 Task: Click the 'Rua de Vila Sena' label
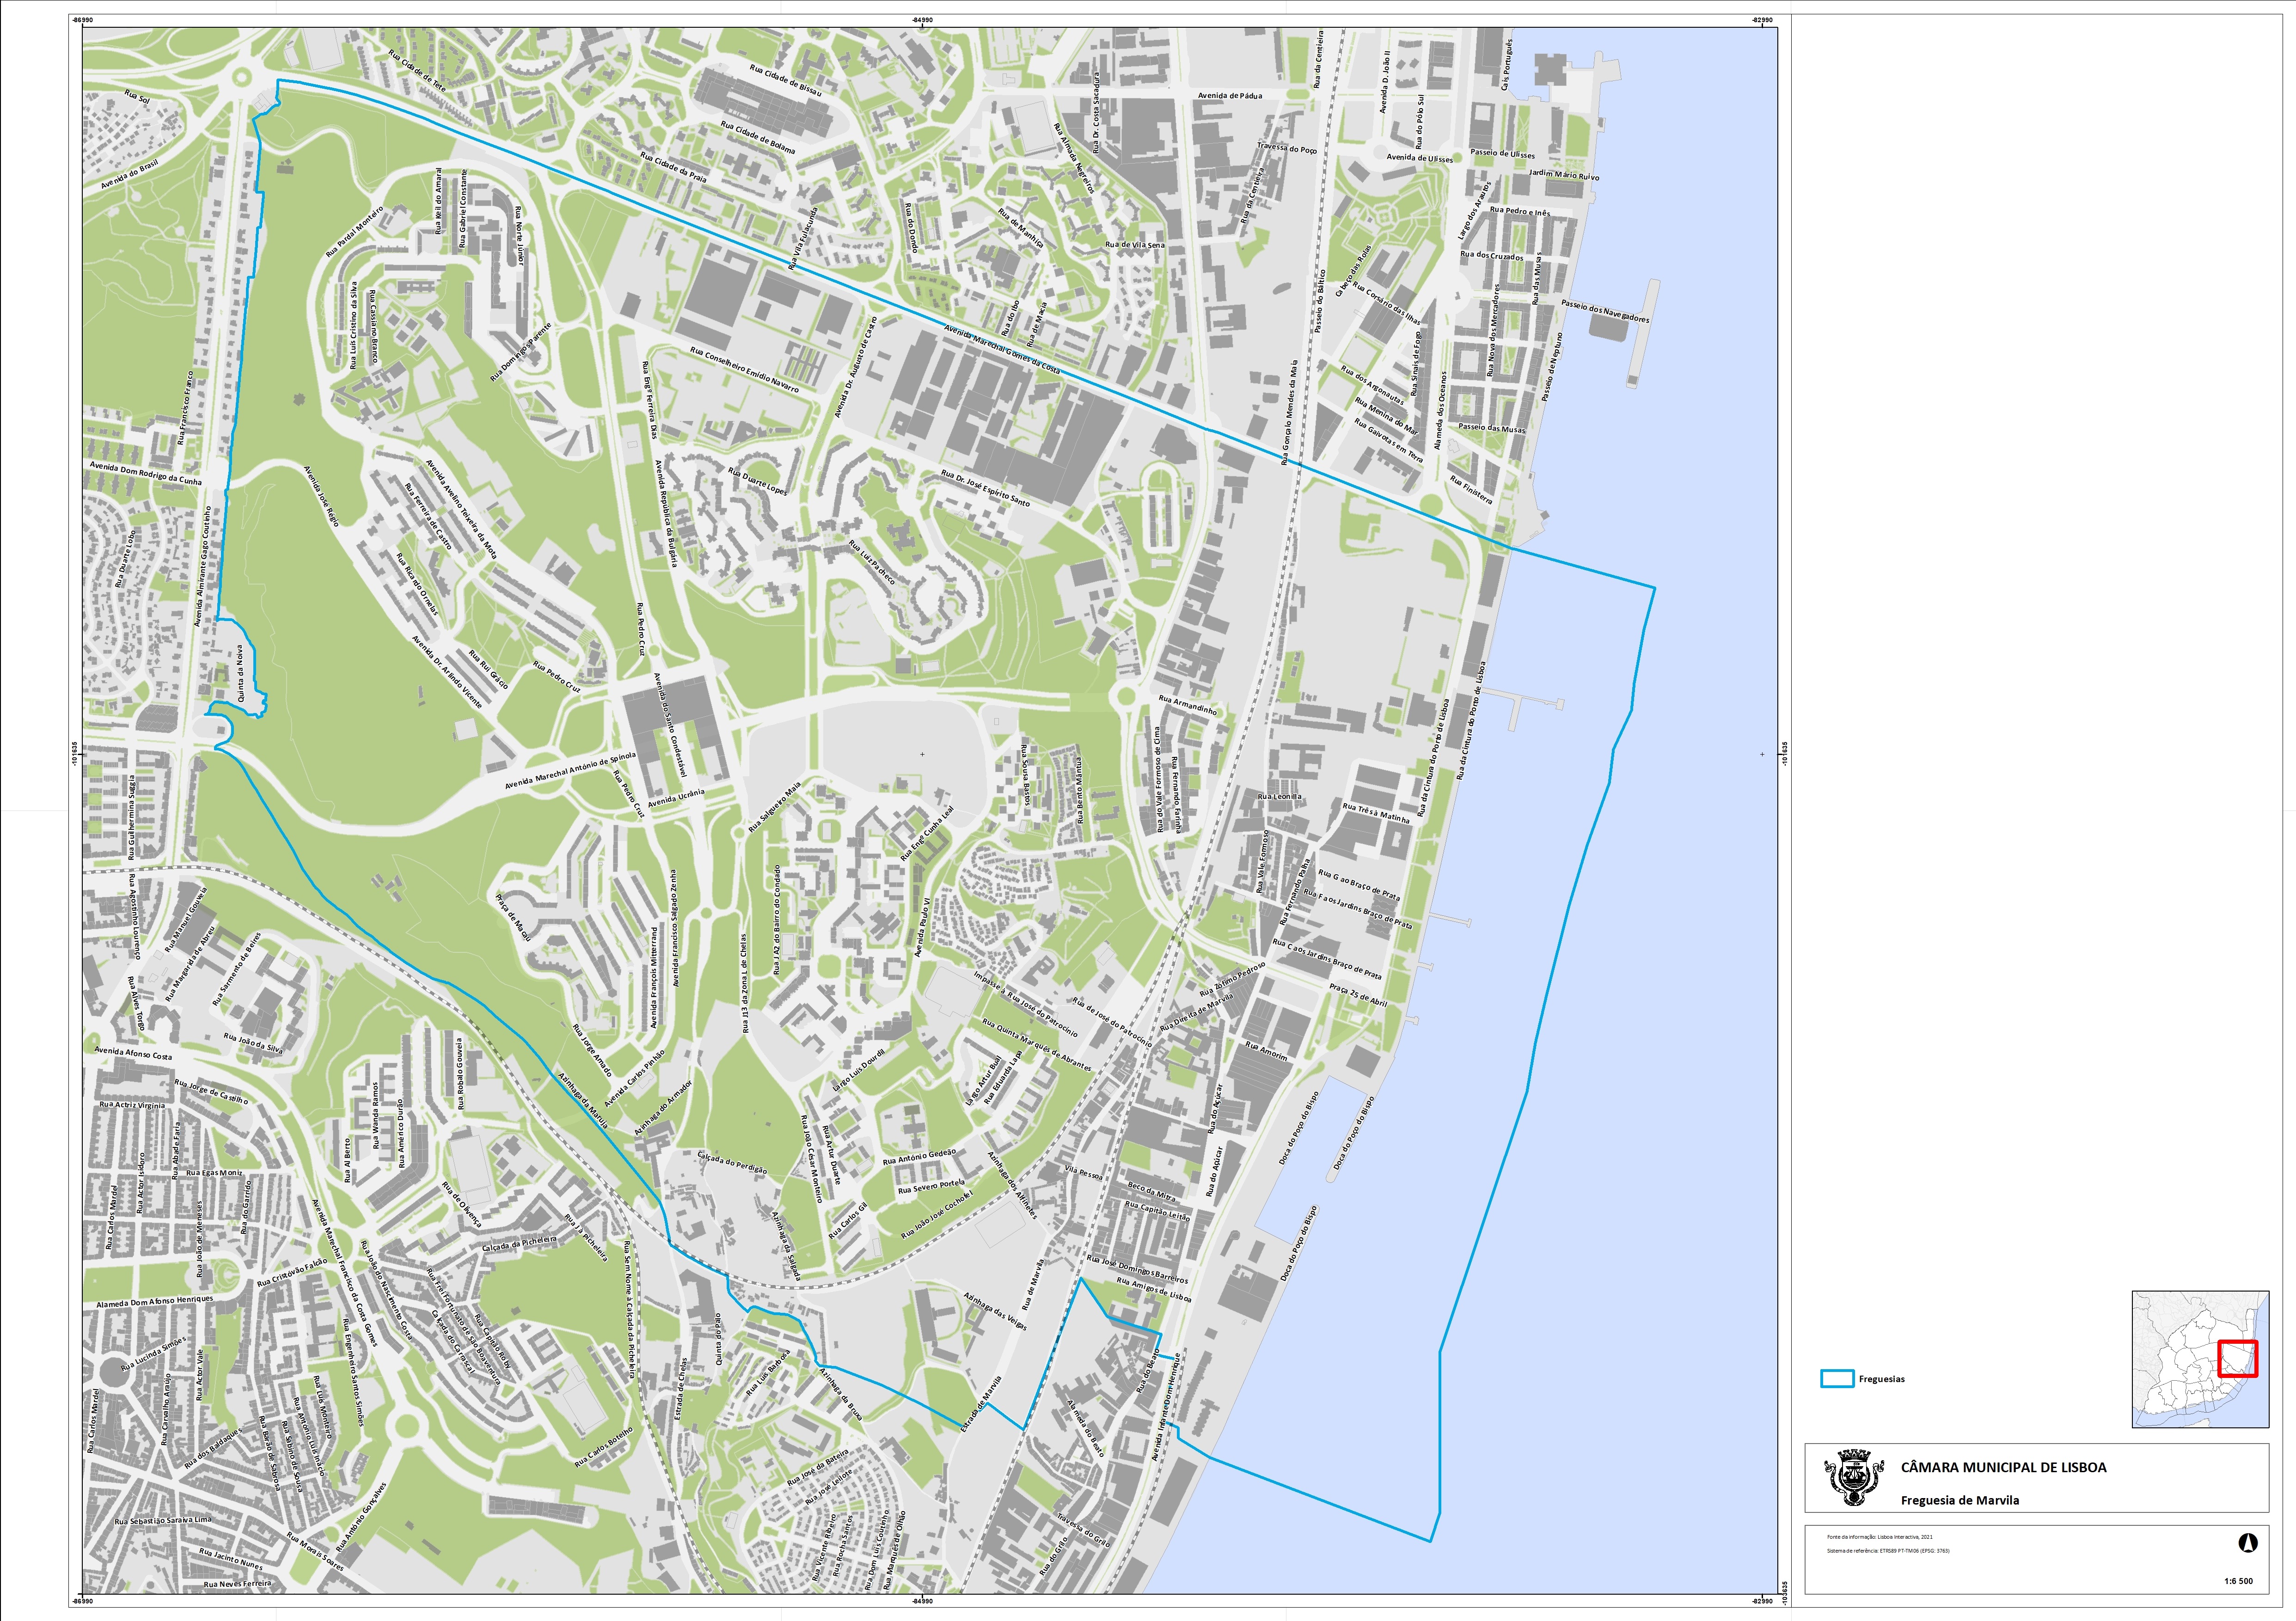pyautogui.click(x=1134, y=245)
